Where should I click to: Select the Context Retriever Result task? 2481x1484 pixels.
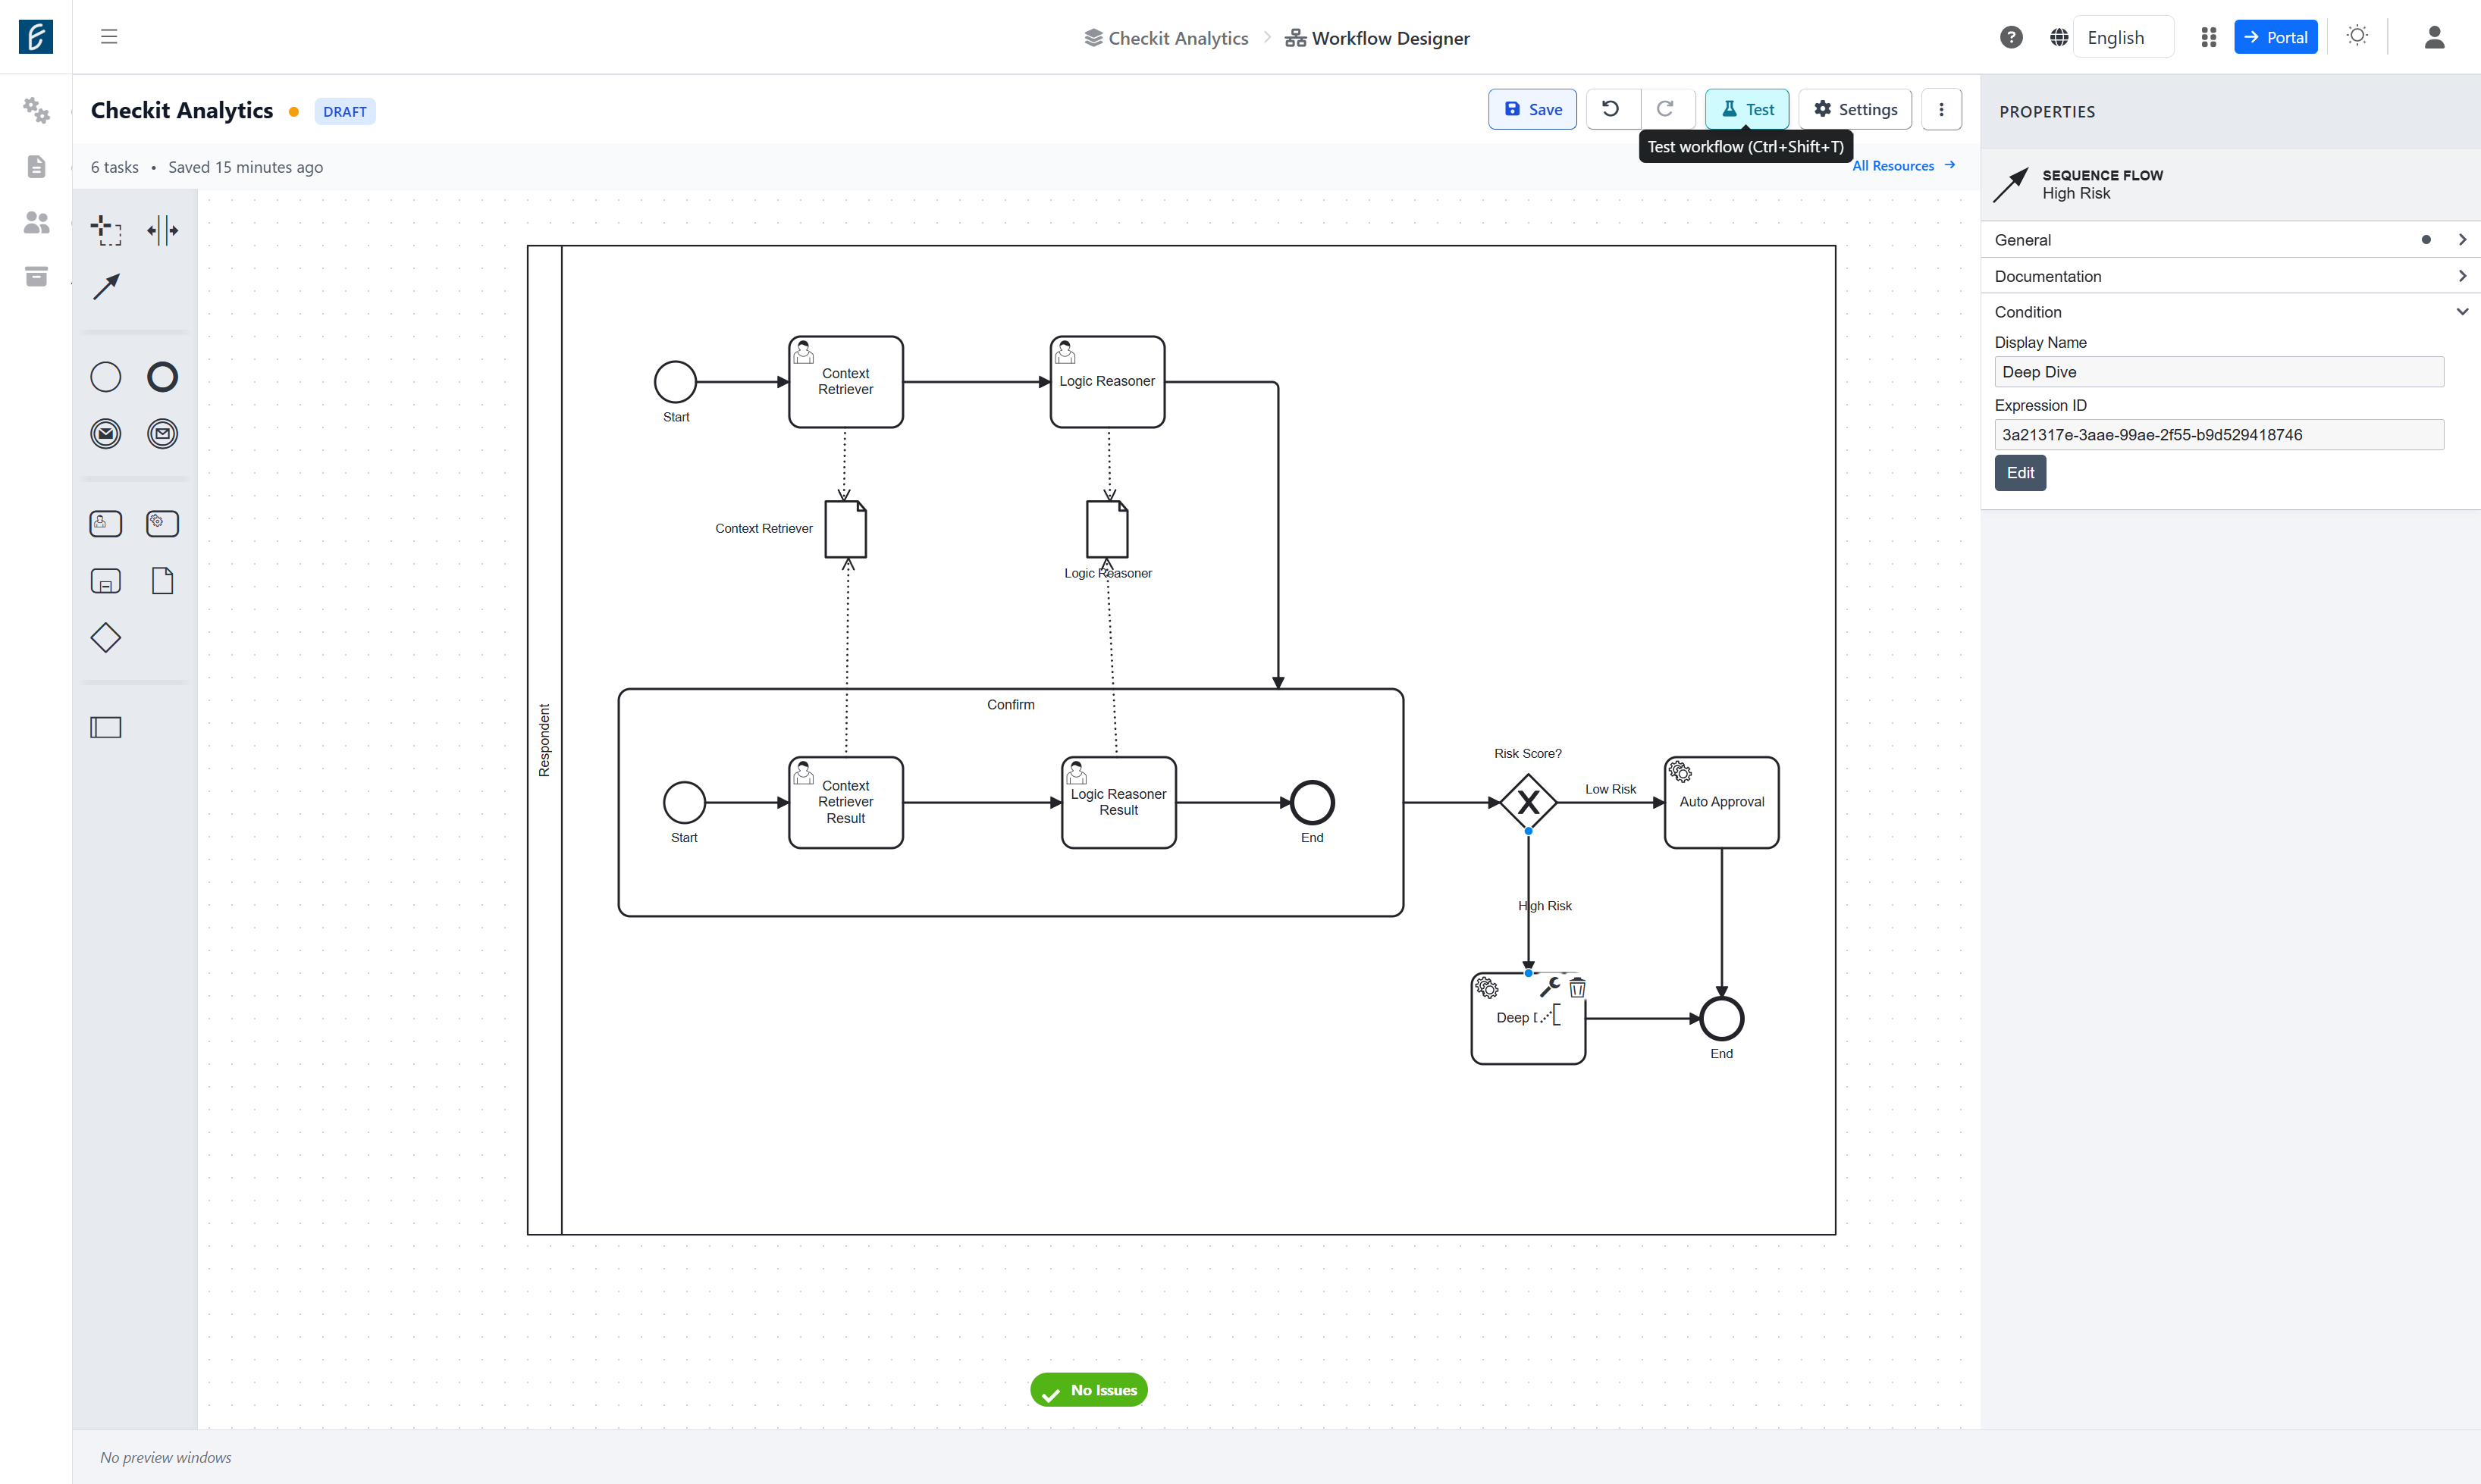click(x=845, y=802)
